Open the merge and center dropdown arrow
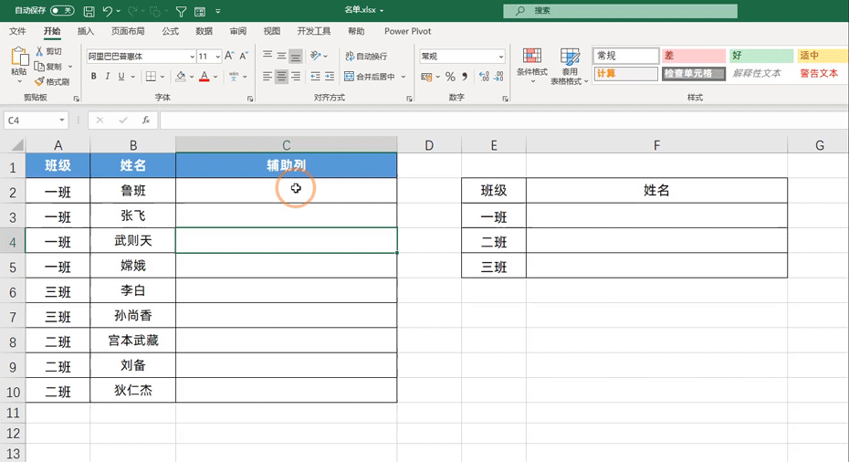849x462 pixels. click(404, 77)
